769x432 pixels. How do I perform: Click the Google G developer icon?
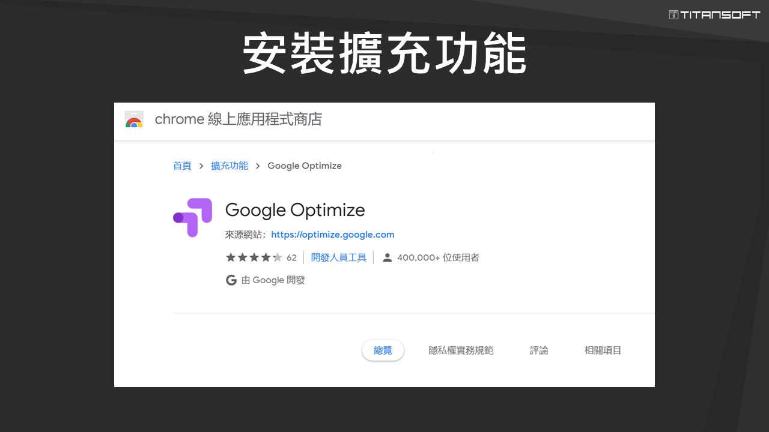(x=231, y=280)
